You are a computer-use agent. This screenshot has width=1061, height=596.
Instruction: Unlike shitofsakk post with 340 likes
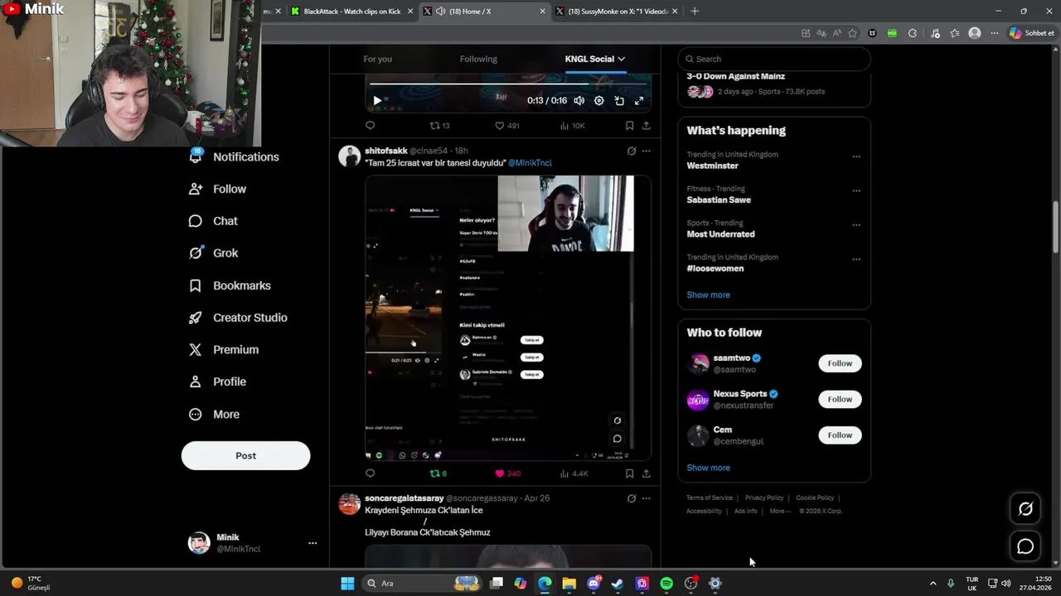click(507, 473)
